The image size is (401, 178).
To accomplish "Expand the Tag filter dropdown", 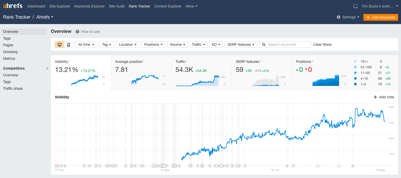I will (107, 44).
